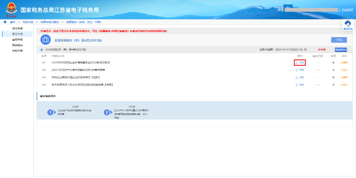Click the blue 178s countdown button
This screenshot has height=178, width=356.
click(339, 40)
